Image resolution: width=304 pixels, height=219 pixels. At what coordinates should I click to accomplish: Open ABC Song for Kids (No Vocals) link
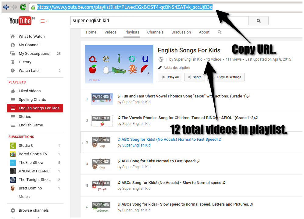tap(170, 140)
